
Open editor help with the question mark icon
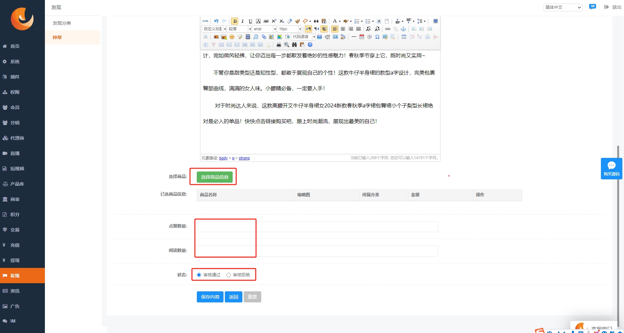tap(310, 45)
